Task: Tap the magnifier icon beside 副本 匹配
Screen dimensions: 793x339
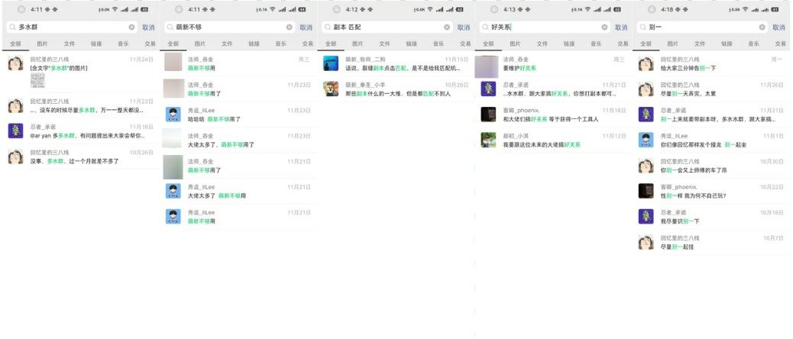Action: [x=328, y=27]
